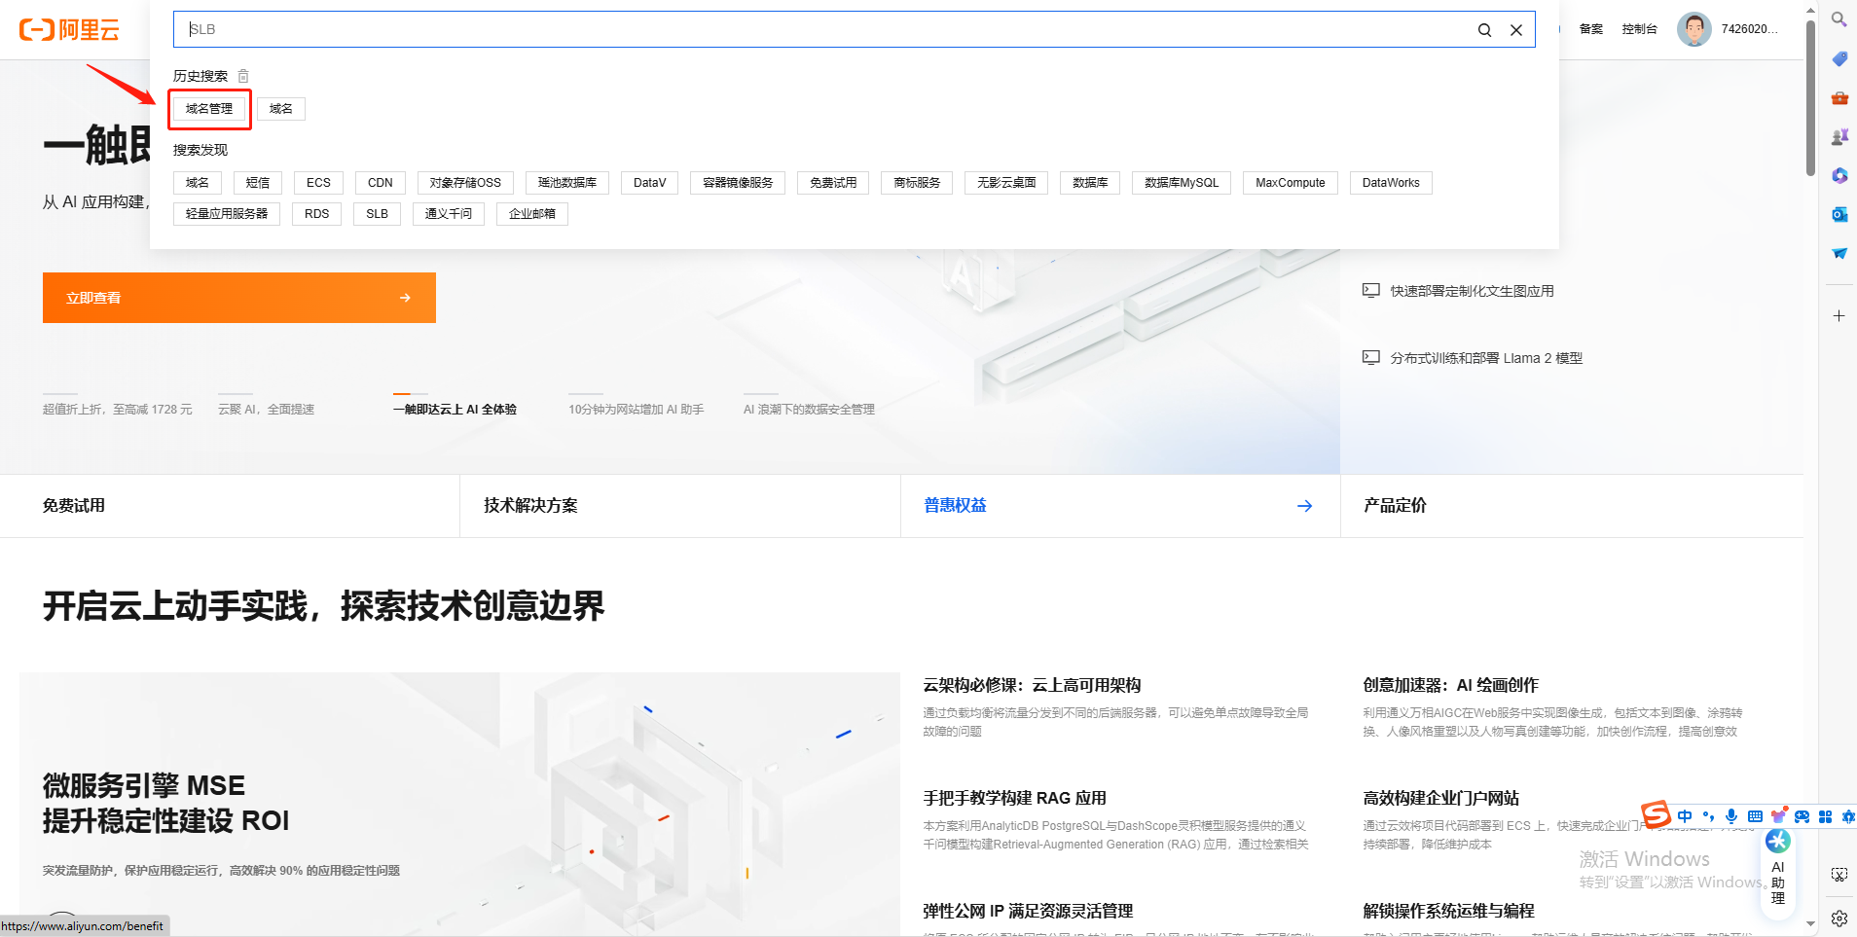Choose 短信 in search discovery

coord(258,183)
